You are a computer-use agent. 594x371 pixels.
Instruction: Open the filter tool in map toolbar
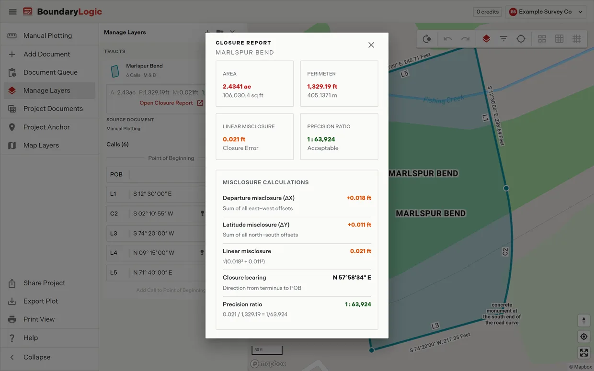click(x=503, y=39)
